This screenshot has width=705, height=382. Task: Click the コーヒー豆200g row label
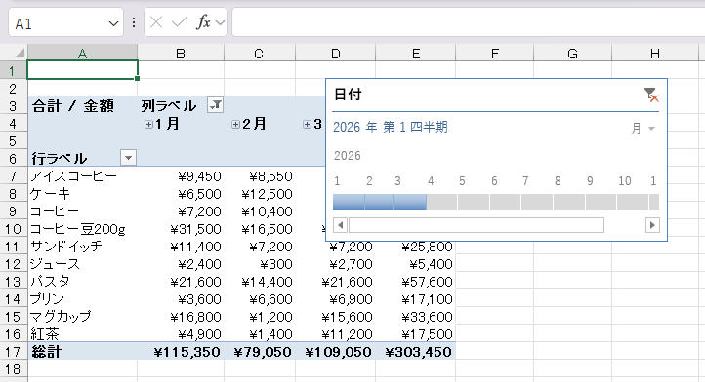(x=78, y=229)
